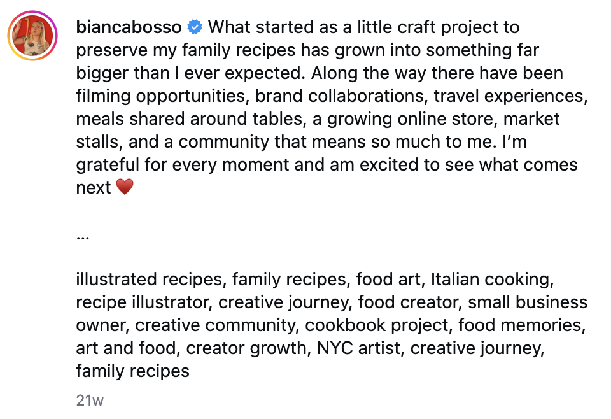The image size is (611, 419).
Task: Click the red heart emoji after 'next'
Action: (x=125, y=187)
